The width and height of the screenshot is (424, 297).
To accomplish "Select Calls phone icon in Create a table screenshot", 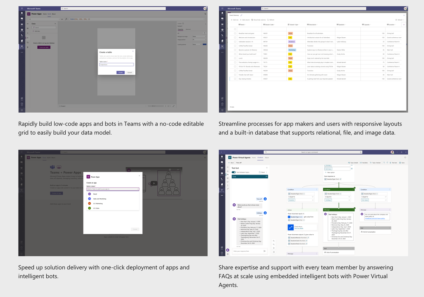I will coord(22,35).
